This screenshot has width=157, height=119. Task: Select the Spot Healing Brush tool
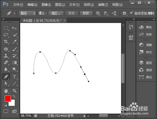tap(6, 49)
